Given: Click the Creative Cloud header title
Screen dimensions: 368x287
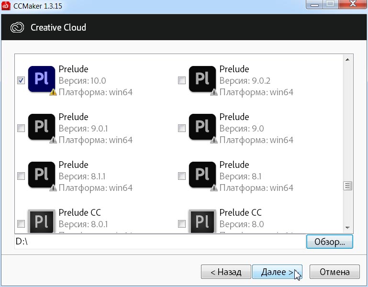Looking at the screenshot, I should (x=58, y=27).
